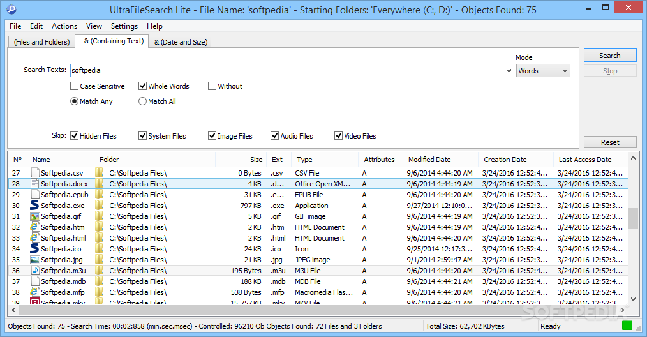The height and width of the screenshot is (337, 647).
Task: Select the Match Any radio button
Action: pos(74,101)
